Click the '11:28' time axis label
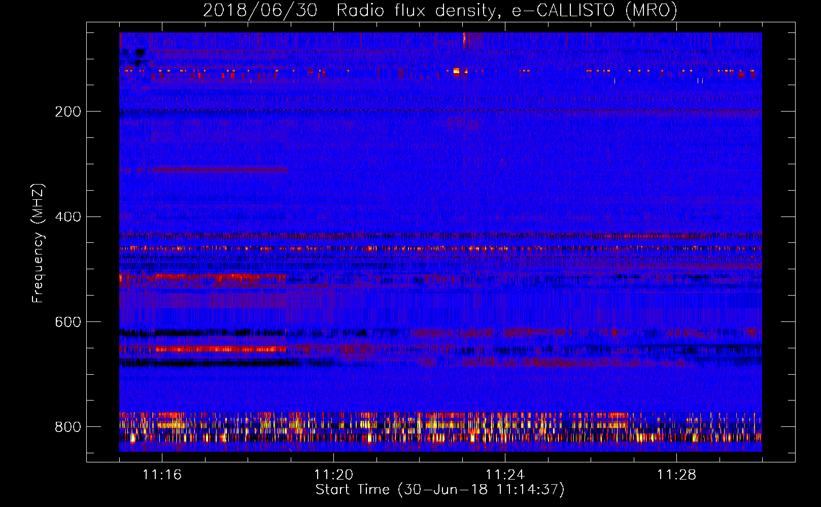 coord(676,475)
